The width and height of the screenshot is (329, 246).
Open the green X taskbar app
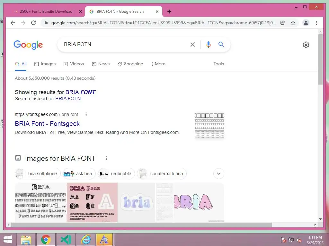point(66,240)
